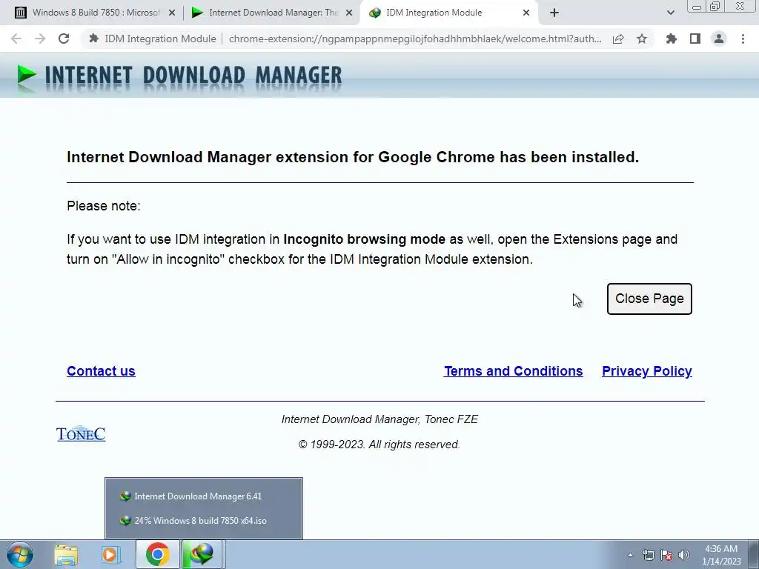Click 'Internet Download Manager, Tonec FZE' text
The image size is (759, 569).
[x=379, y=419]
